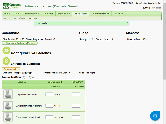Click Contreras, Miguel Angel's avatar
The height and width of the screenshot is (124, 166).
(8, 117)
